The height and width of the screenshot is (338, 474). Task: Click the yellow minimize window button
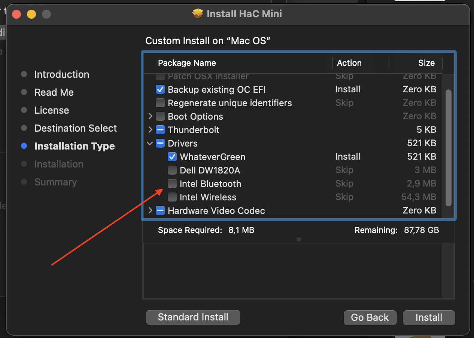click(x=31, y=14)
